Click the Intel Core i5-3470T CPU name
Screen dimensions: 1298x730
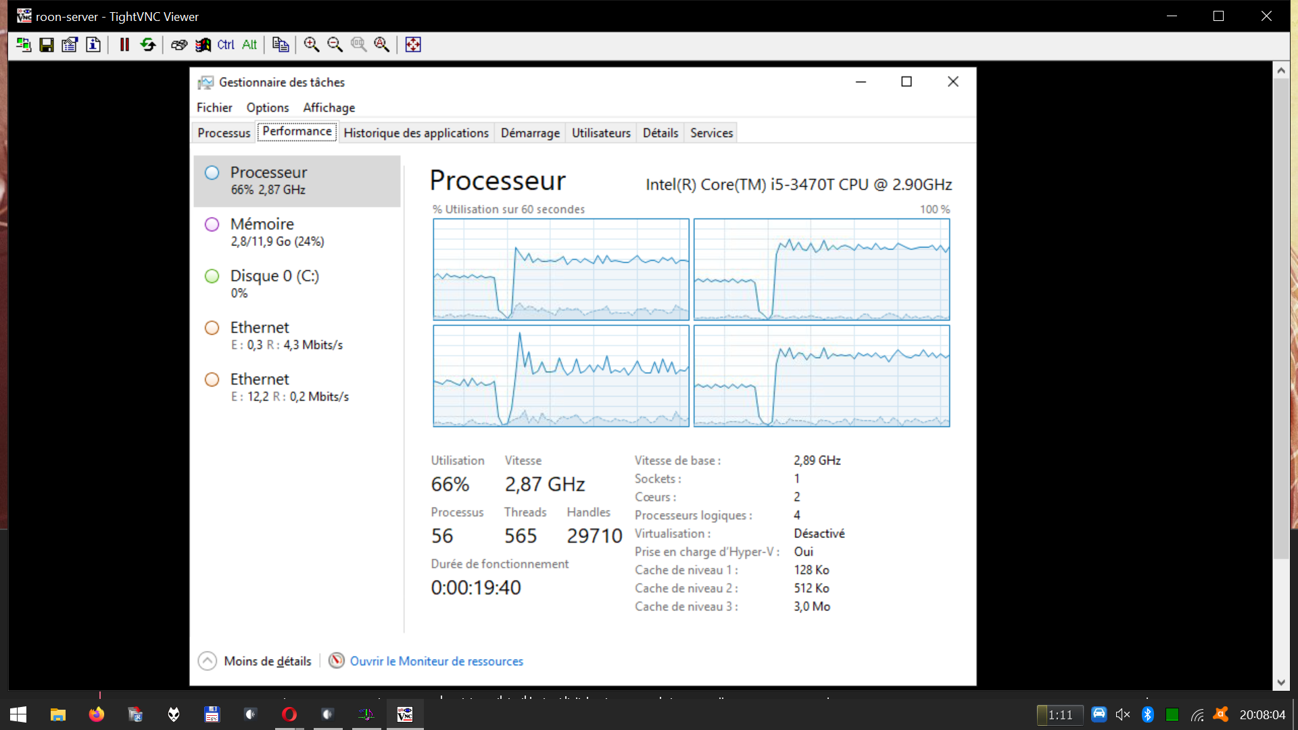798,185
